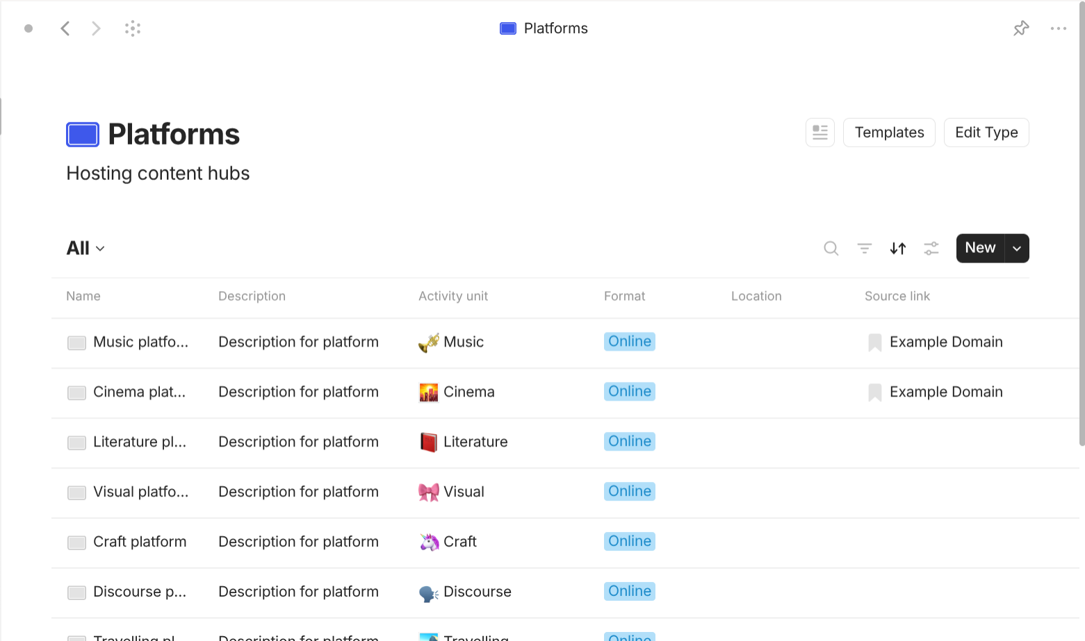Open the Example Domain source link

pos(947,342)
